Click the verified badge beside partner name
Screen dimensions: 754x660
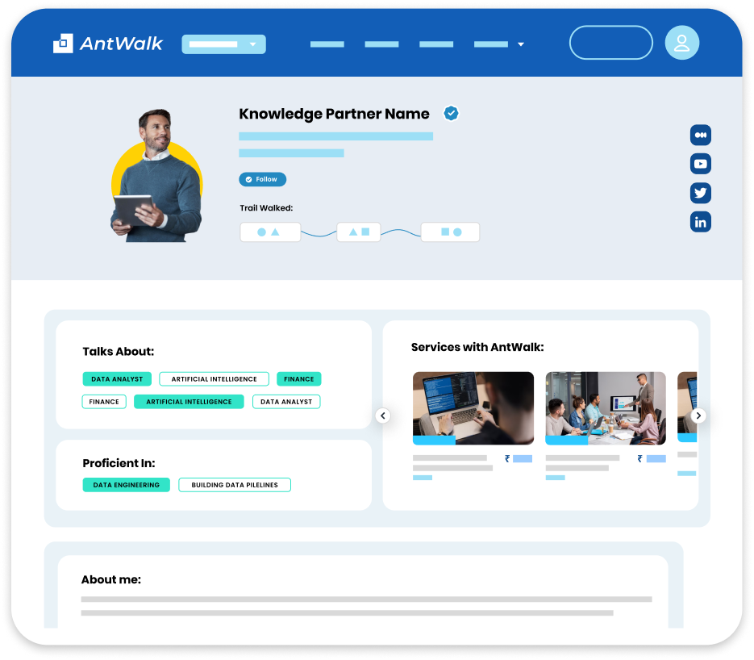pyautogui.click(x=451, y=114)
